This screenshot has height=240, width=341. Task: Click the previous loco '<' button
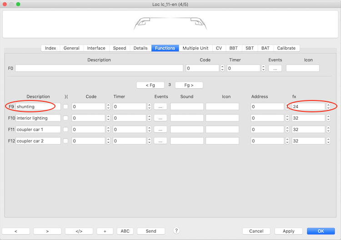(16, 231)
